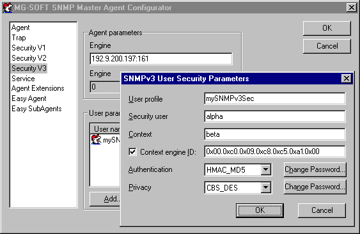Click OK in the Master Agent Configurator window
The height and width of the screenshot is (234, 360).
click(x=327, y=28)
